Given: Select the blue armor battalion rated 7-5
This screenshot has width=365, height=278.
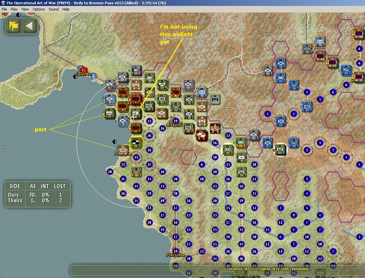Looking at the screenshot, I should click(x=281, y=78).
